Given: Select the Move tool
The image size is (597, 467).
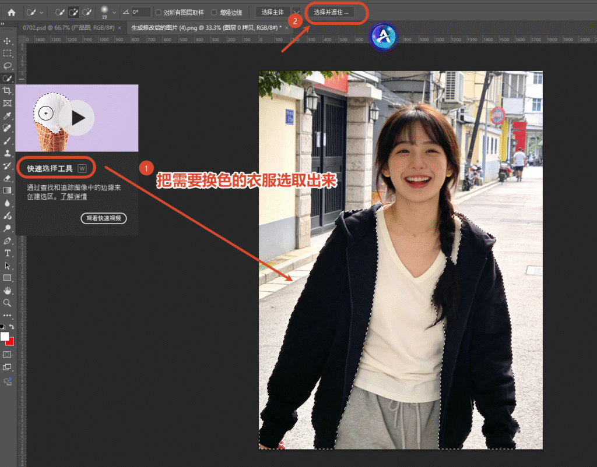Looking at the screenshot, I should [7, 41].
